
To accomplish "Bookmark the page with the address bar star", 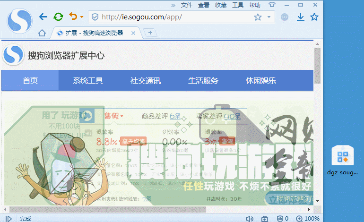I will click(x=258, y=17).
